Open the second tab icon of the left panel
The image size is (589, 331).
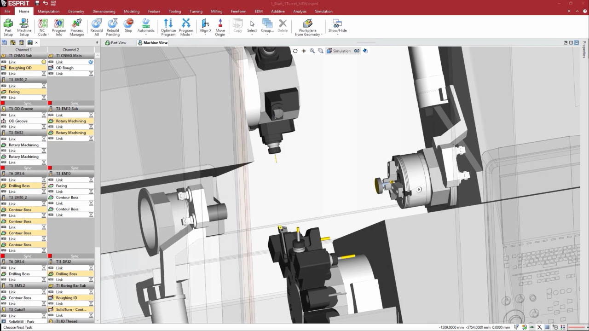tap(13, 42)
